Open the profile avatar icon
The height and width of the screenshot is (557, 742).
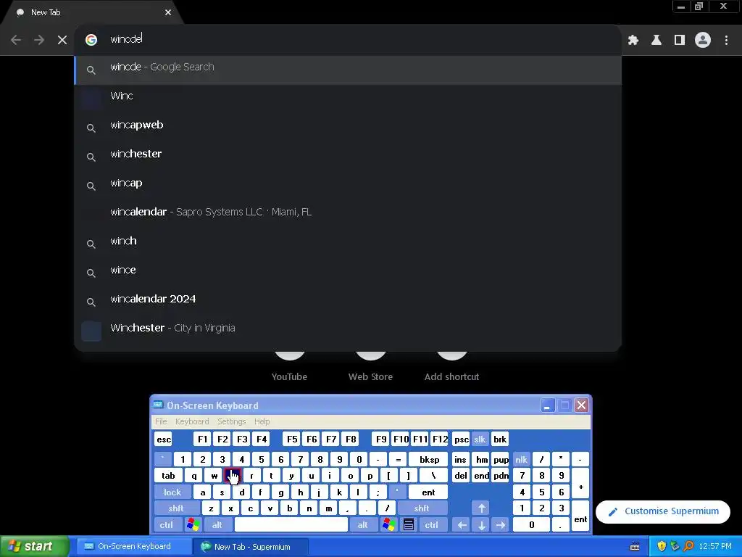pyautogui.click(x=703, y=41)
